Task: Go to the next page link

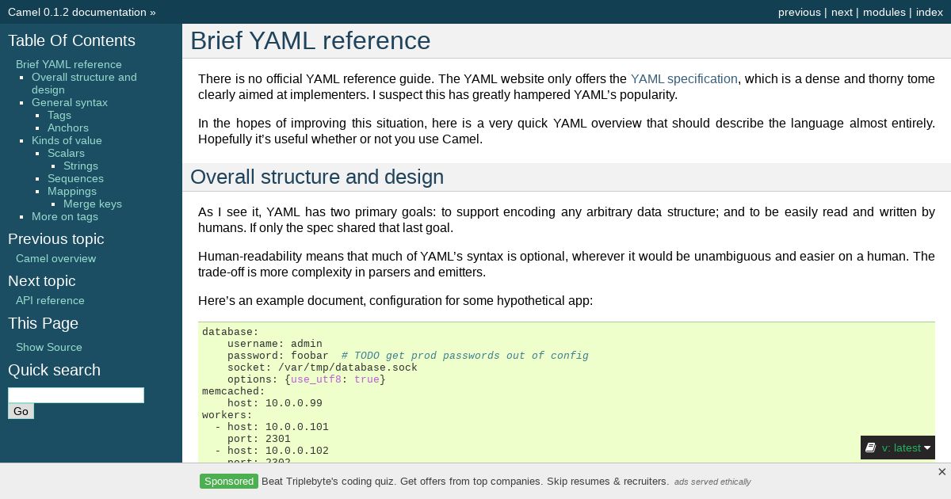Action: pos(842,12)
